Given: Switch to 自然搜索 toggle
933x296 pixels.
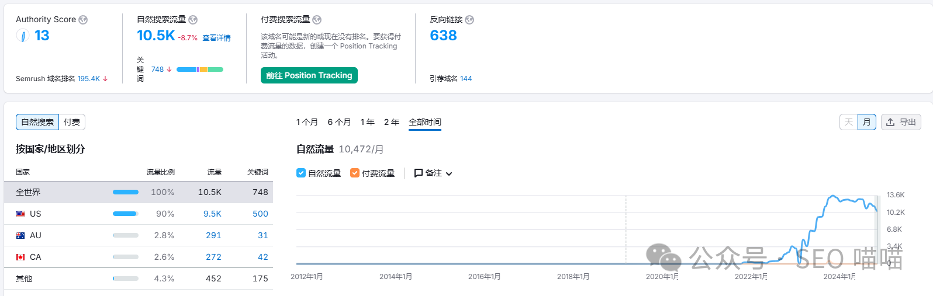Looking at the screenshot, I should [x=37, y=122].
